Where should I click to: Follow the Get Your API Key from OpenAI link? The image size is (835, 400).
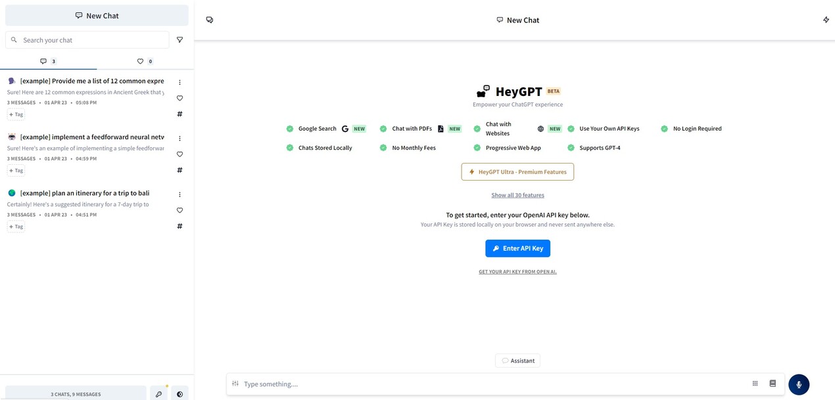tap(518, 272)
